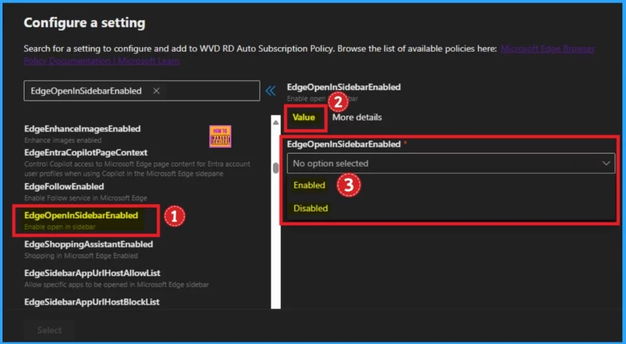Open the EdgeOpenInSidebarEnabled value dropdown
626x344 pixels.
coord(451,163)
